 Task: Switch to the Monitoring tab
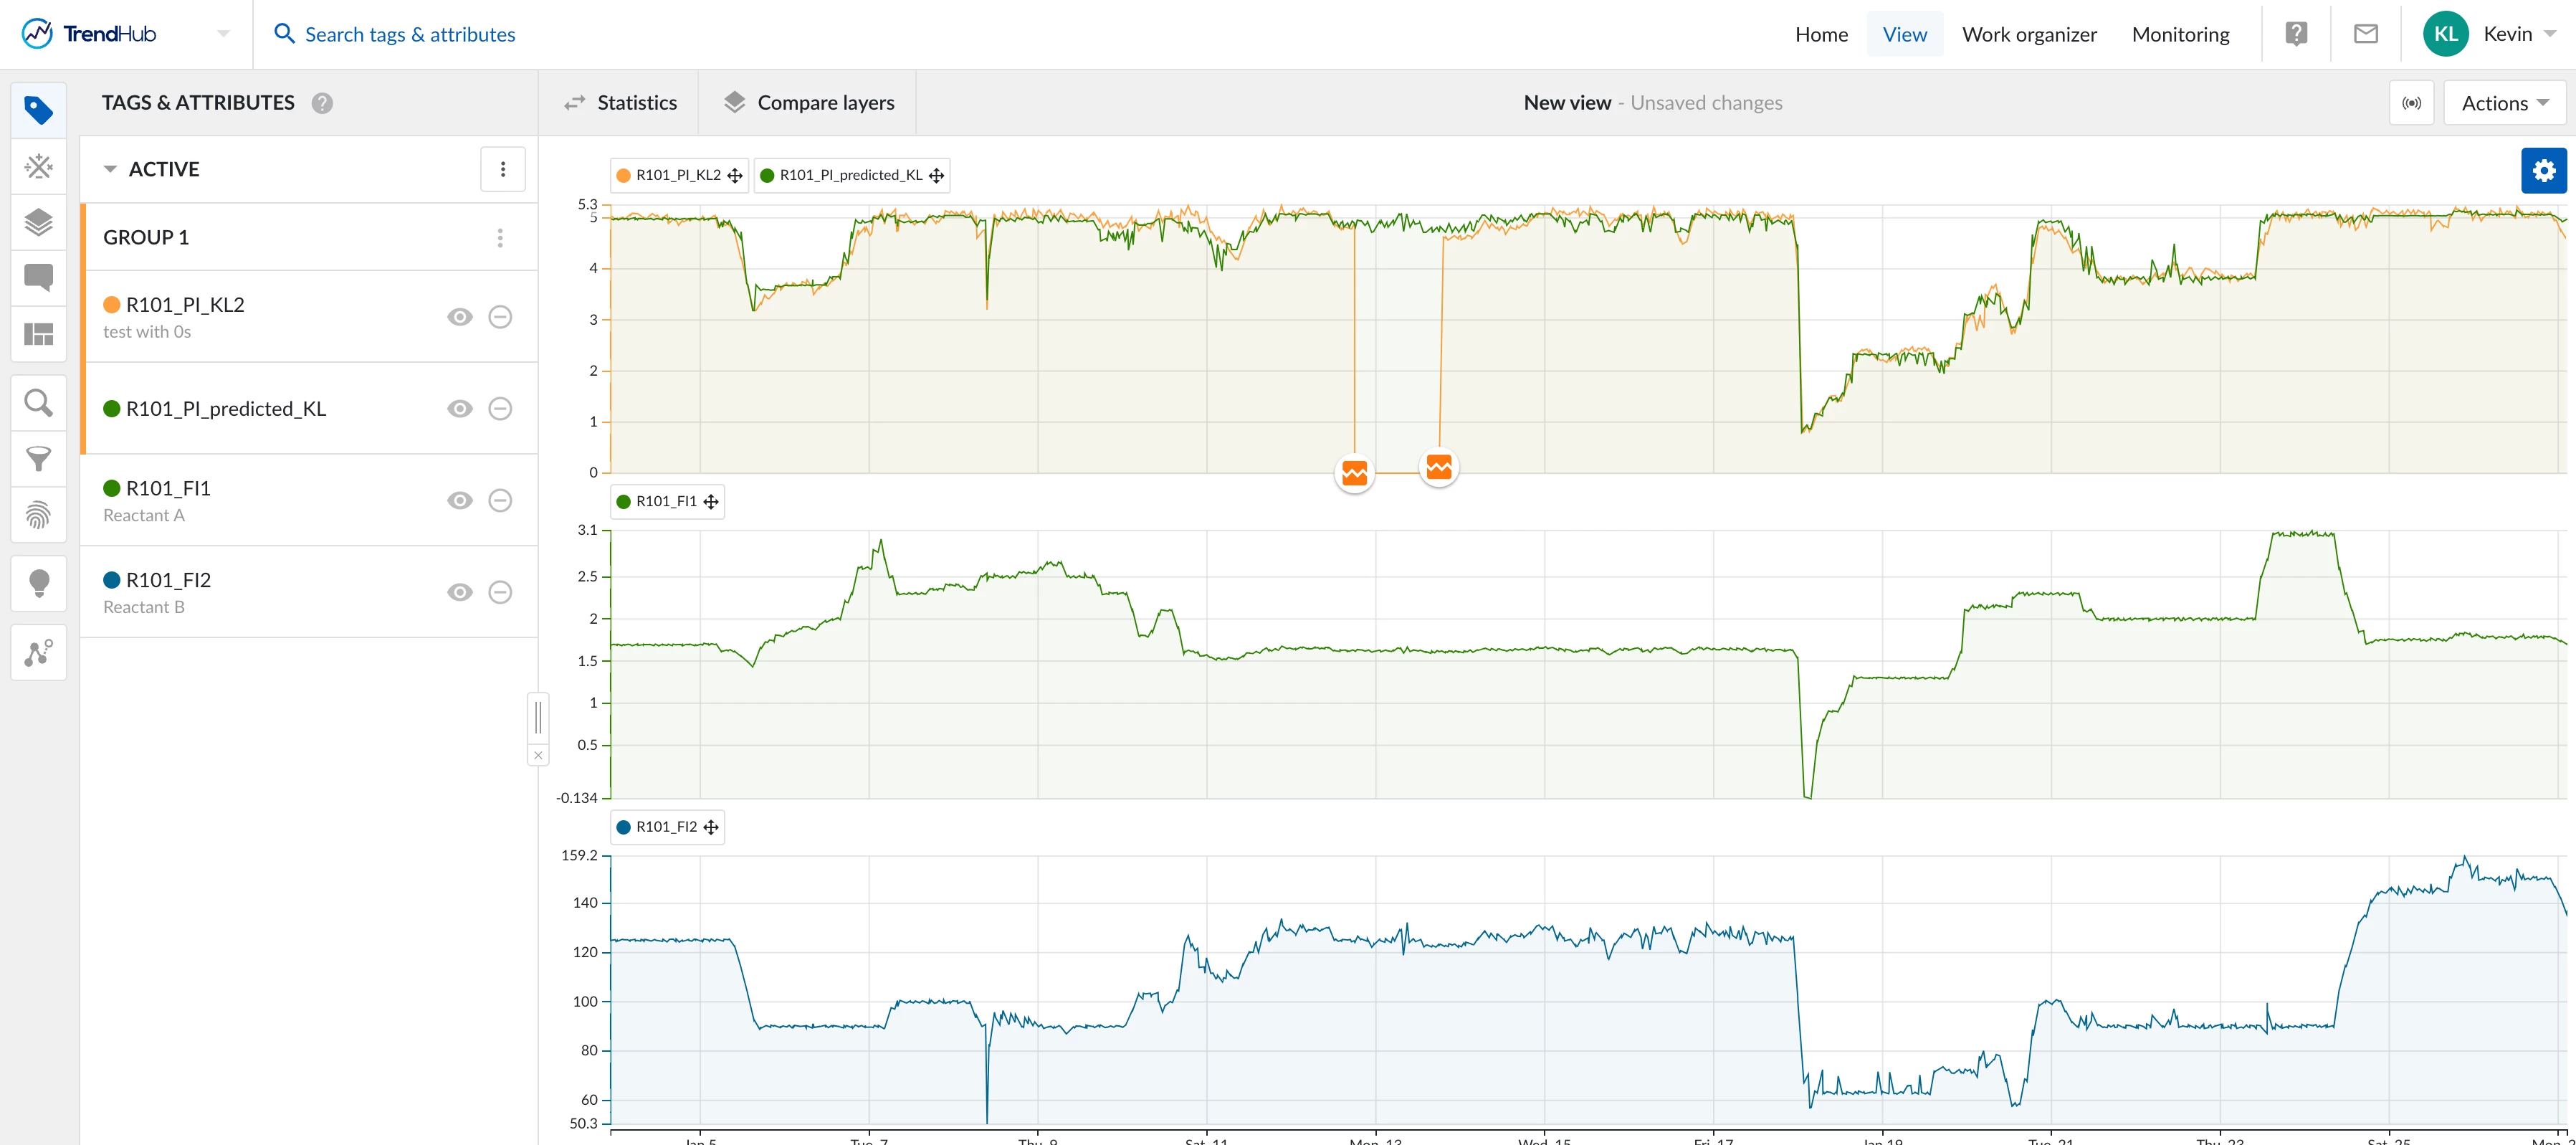pos(2180,33)
